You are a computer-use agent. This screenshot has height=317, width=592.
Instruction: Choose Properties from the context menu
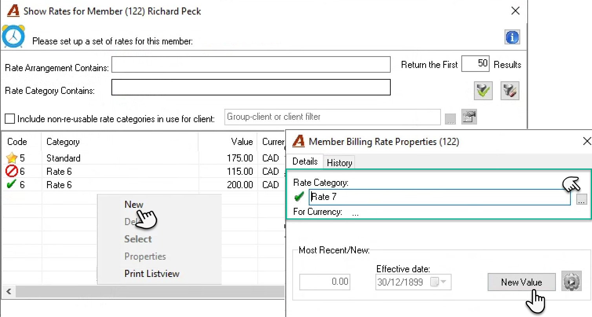click(145, 257)
